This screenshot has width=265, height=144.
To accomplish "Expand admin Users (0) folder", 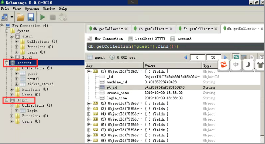I will click(x=17, y=52).
